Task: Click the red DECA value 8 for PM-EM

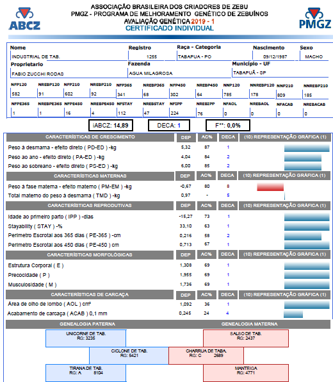Action: (228, 186)
